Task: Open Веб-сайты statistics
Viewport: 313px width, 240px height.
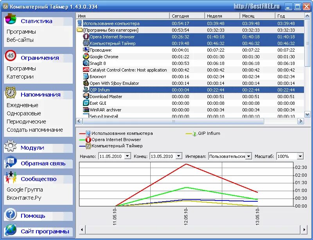Action: click(x=20, y=40)
